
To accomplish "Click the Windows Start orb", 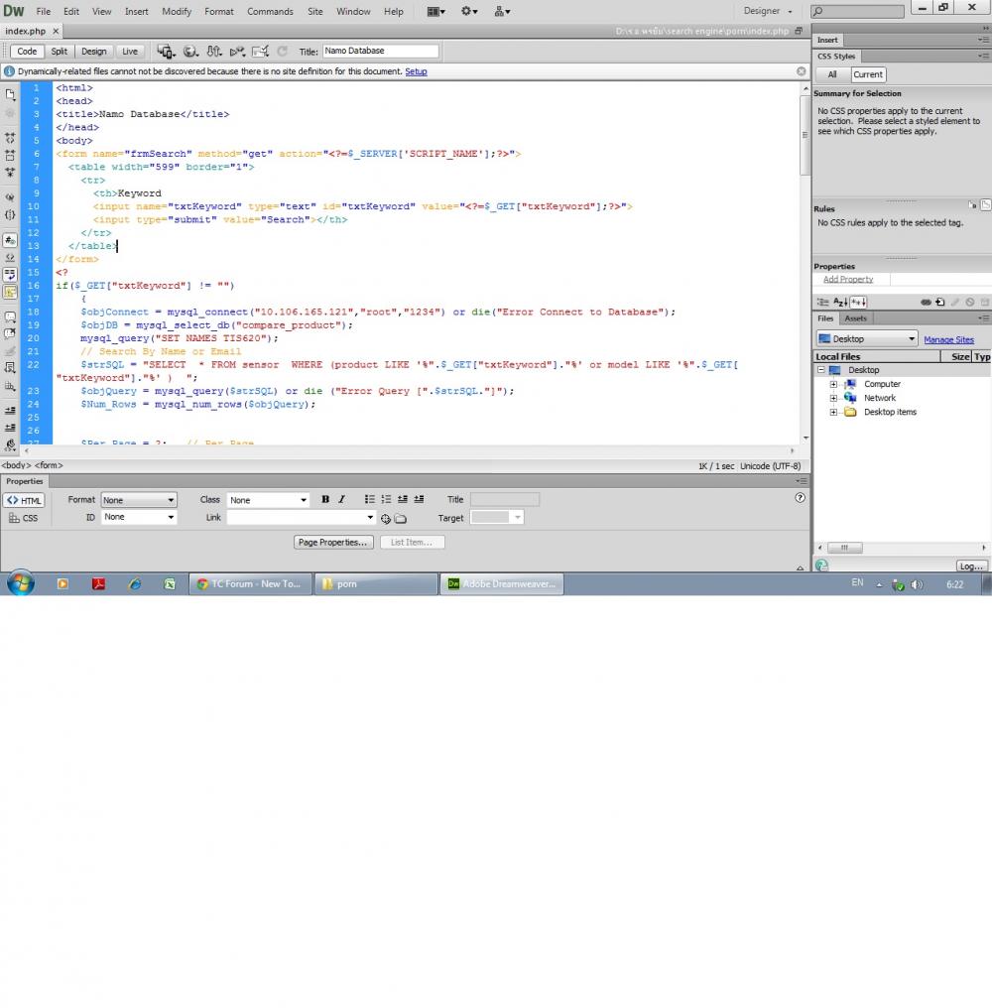I will click(21, 583).
